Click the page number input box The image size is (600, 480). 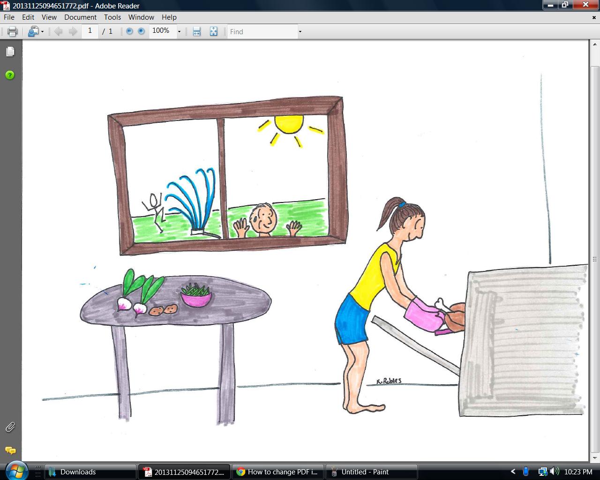tap(90, 31)
